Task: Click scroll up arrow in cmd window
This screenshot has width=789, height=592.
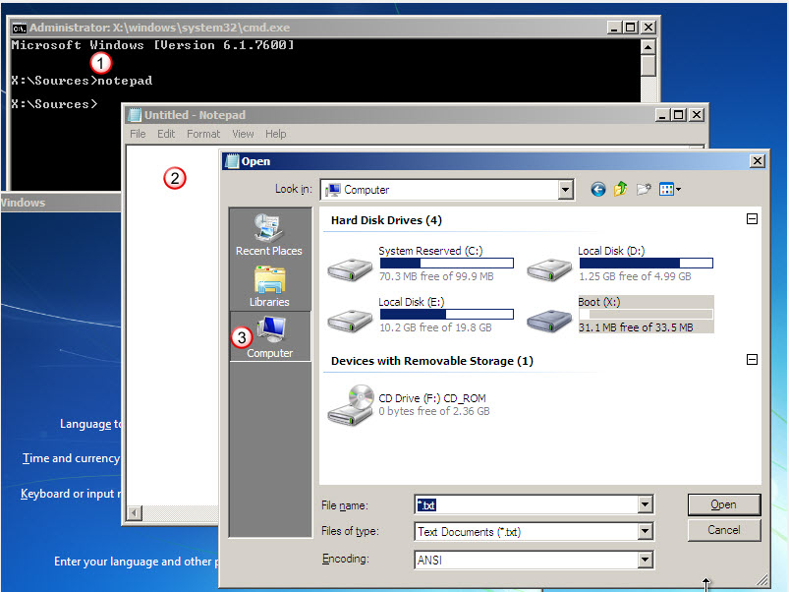Action: (648, 47)
